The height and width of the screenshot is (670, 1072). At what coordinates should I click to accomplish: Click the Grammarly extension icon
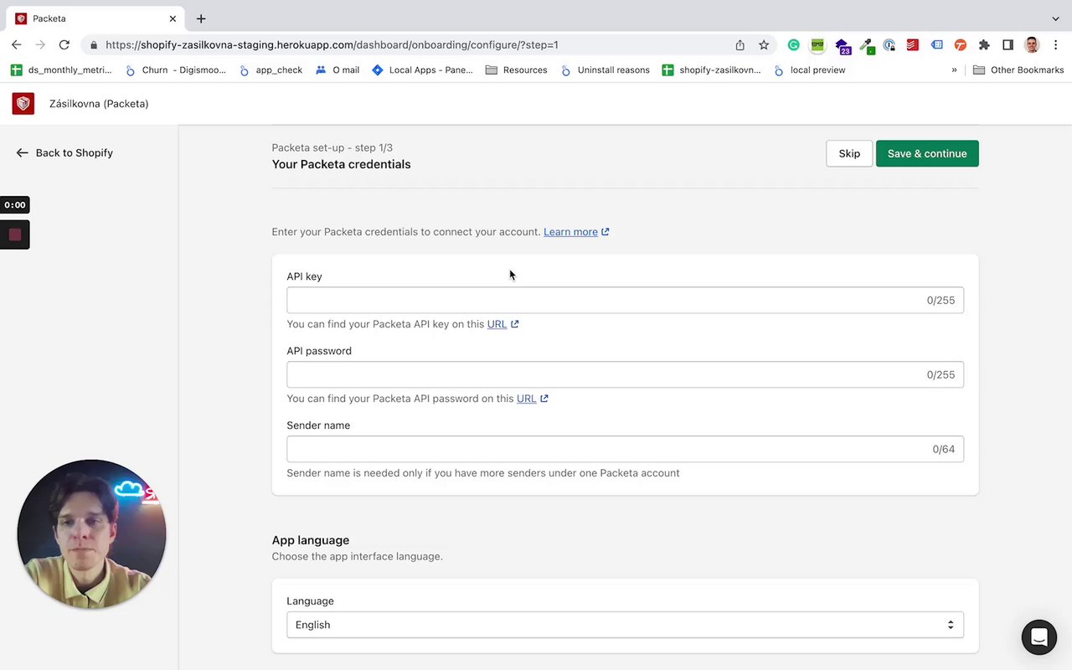click(793, 45)
